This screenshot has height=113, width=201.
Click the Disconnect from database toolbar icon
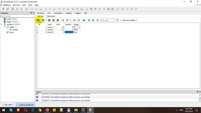pos(8,9)
